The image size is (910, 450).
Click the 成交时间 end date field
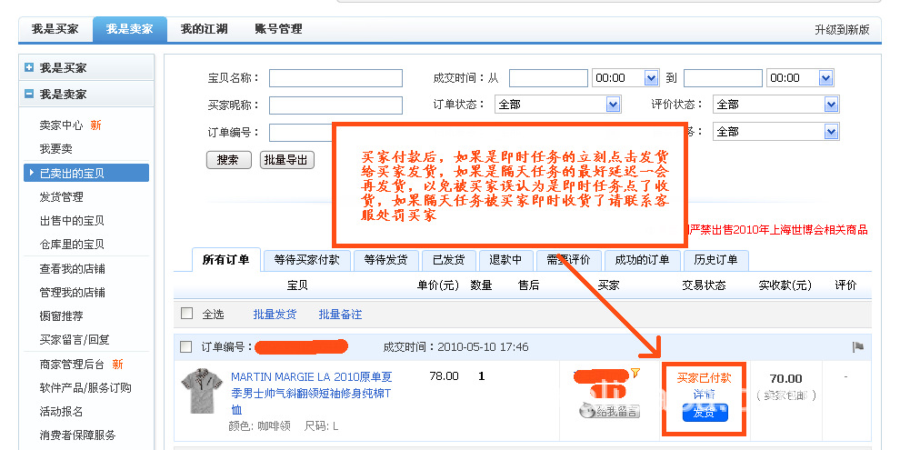coord(723,78)
